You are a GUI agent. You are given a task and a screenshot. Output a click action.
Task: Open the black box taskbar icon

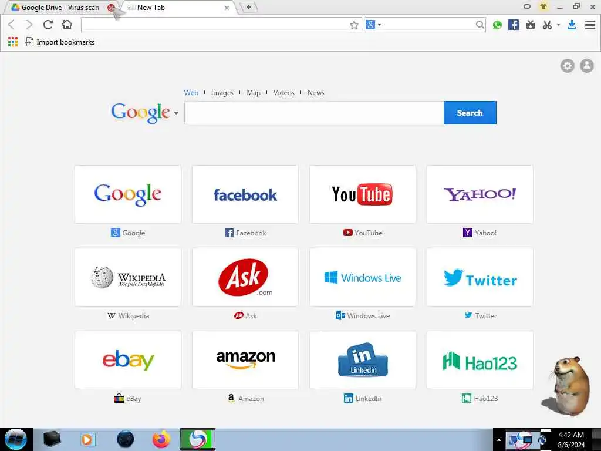(52, 439)
